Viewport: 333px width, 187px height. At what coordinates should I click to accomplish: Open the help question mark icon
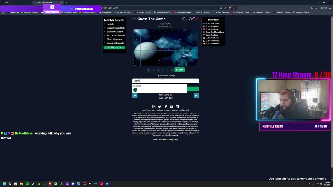pos(194,19)
